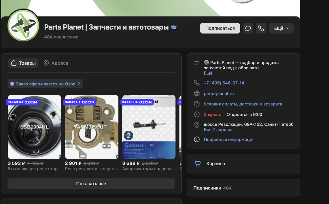Open the Корзина cart block
The height and width of the screenshot is (204, 329).
pyautogui.click(x=243, y=164)
